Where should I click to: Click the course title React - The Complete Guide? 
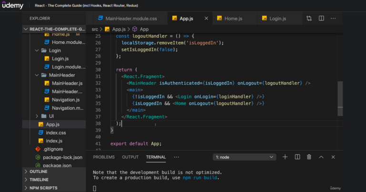pyautogui.click(x=86, y=5)
